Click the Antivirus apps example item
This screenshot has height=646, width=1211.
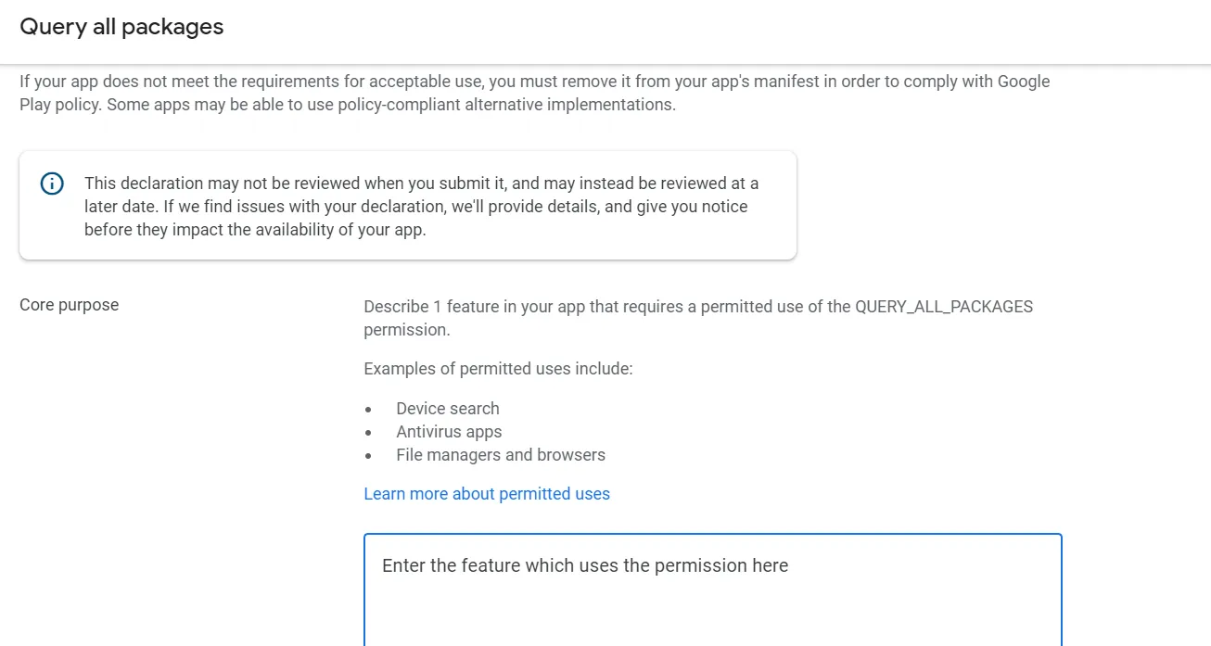pos(449,432)
